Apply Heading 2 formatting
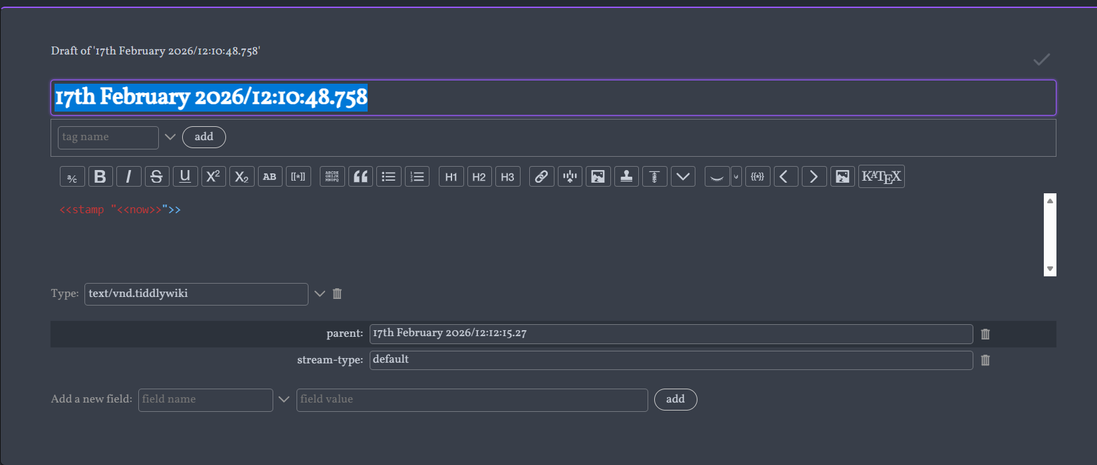 tap(479, 177)
